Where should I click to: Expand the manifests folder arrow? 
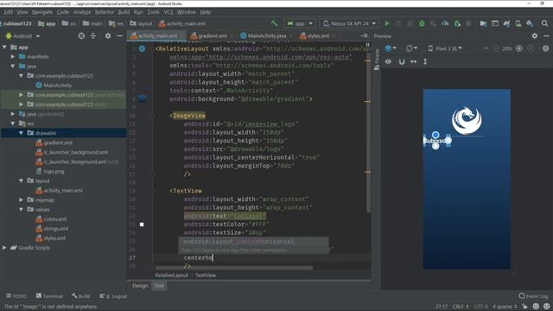pyautogui.click(x=13, y=56)
